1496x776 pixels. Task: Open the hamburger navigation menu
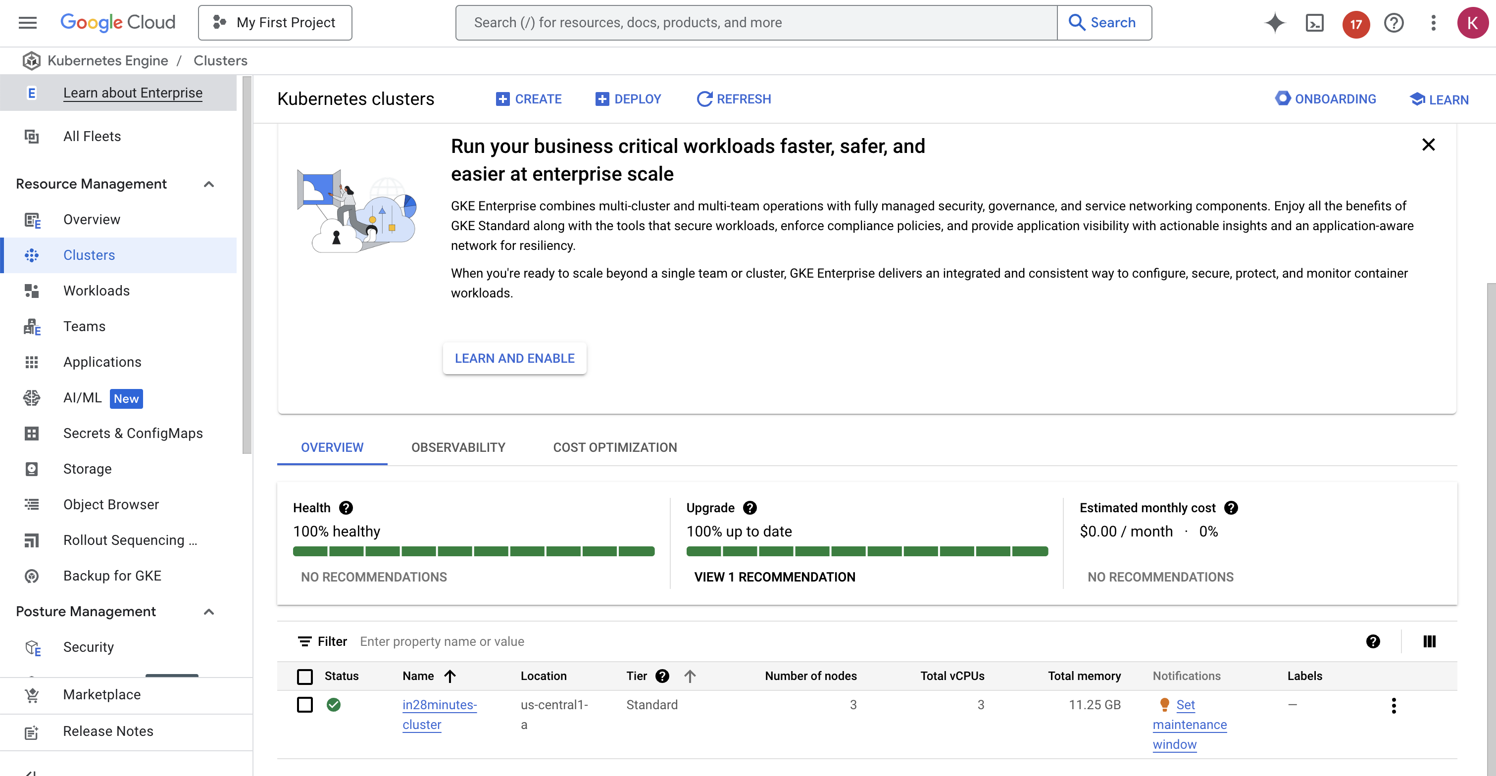pyautogui.click(x=27, y=23)
